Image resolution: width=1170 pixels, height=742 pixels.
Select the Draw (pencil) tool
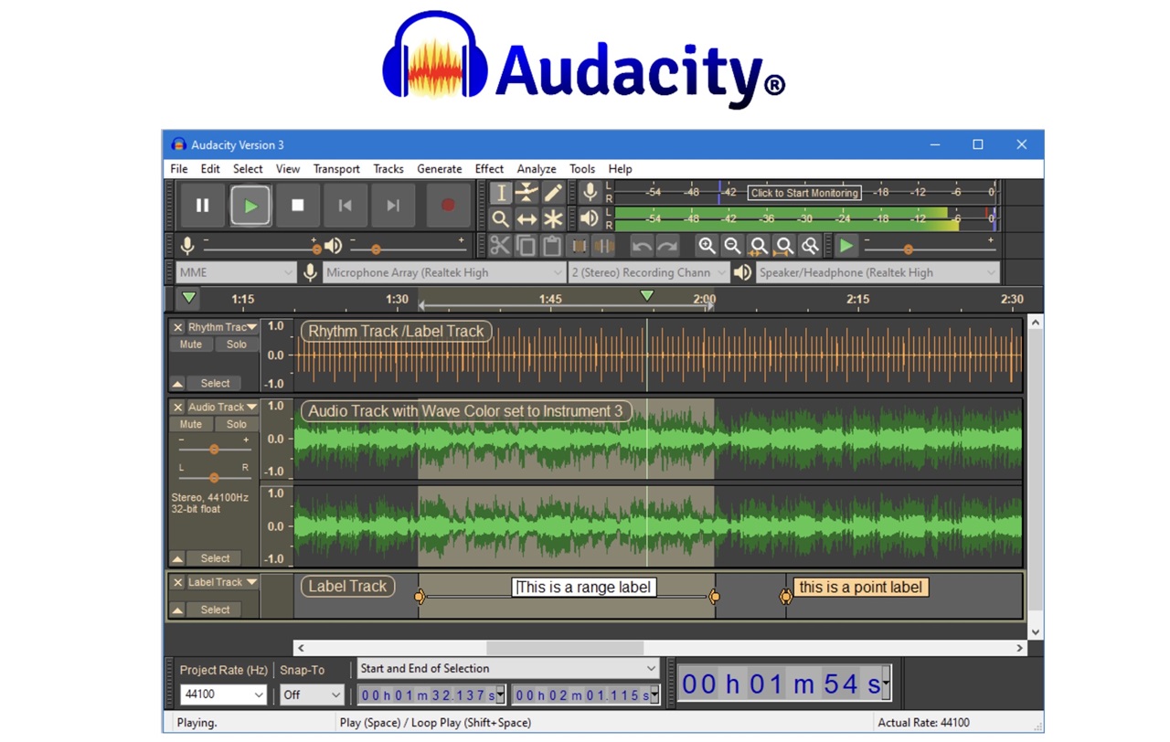553,193
